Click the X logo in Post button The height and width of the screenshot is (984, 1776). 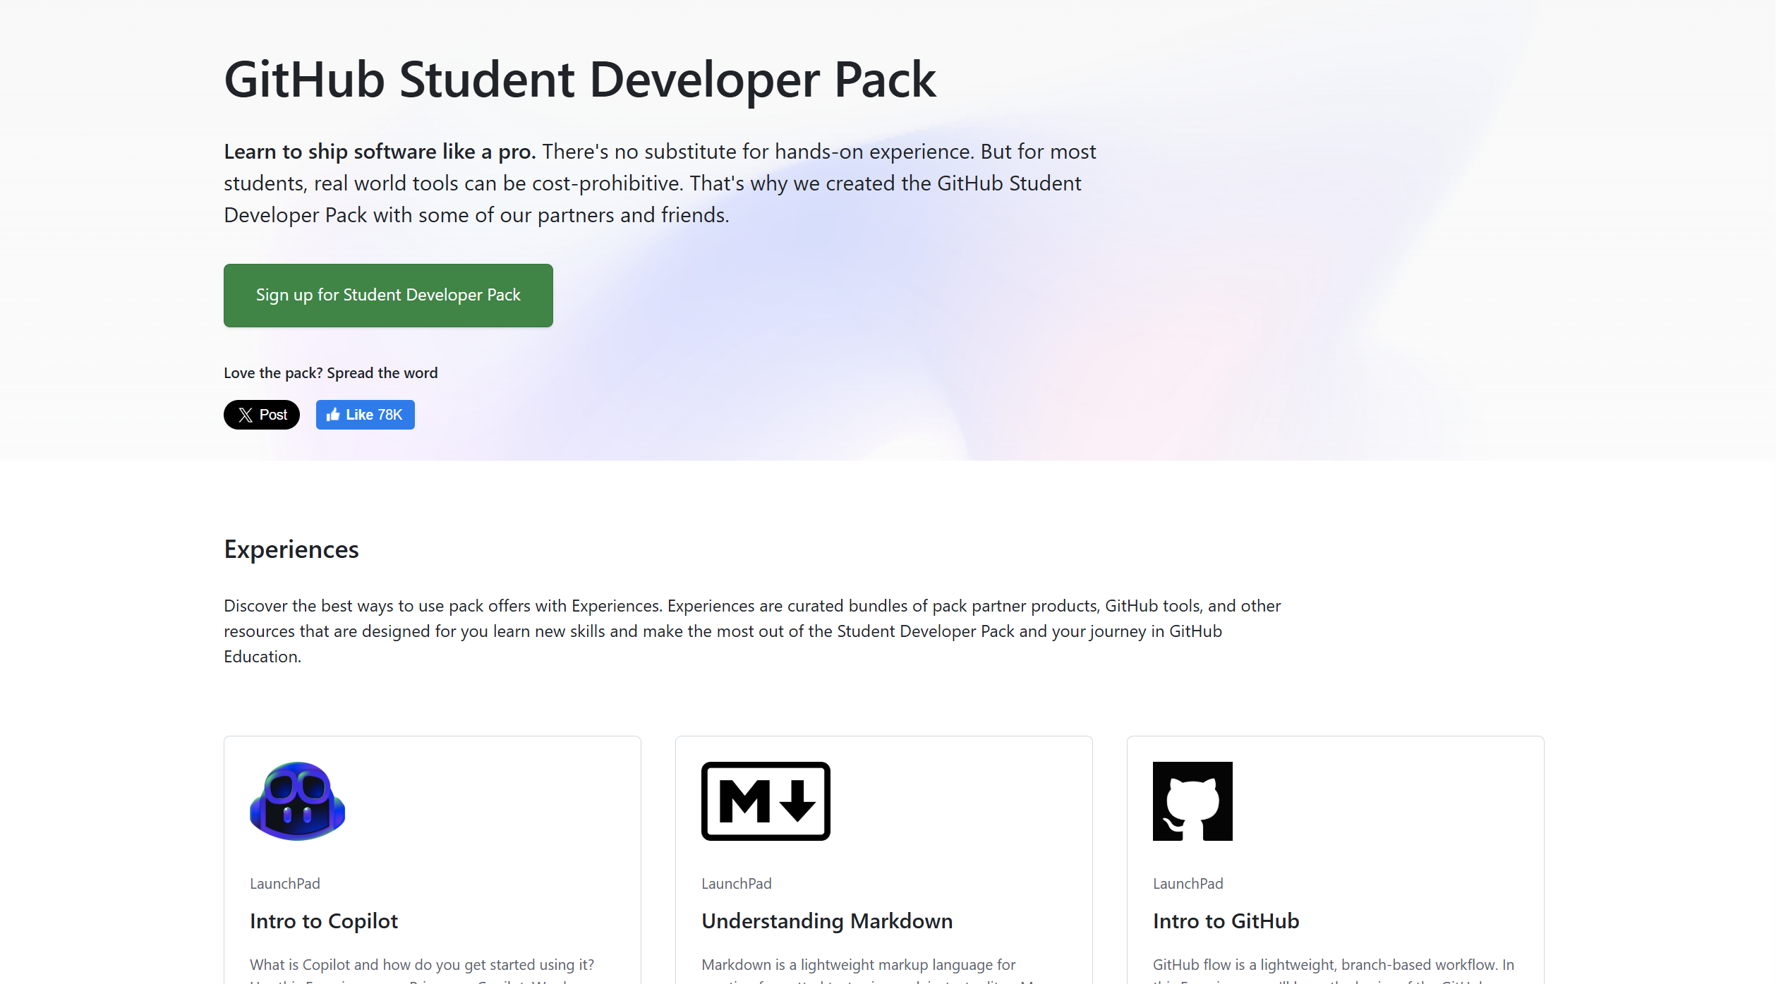coord(246,415)
